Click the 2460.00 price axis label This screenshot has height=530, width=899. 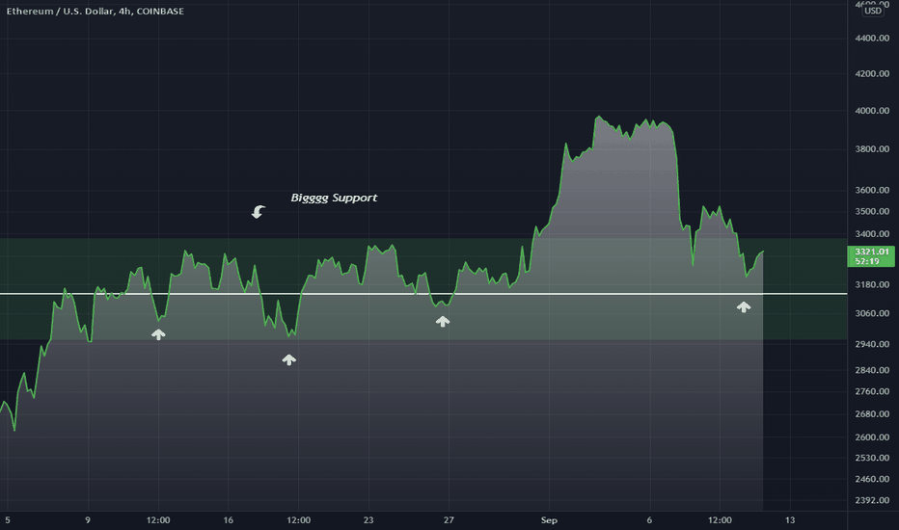pyautogui.click(x=872, y=479)
